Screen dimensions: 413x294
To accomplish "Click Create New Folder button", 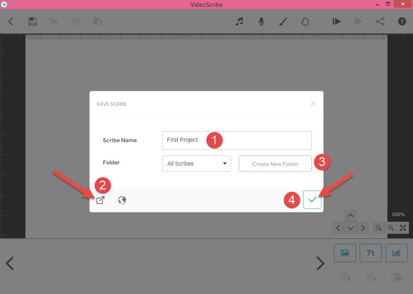I will pyautogui.click(x=275, y=164).
